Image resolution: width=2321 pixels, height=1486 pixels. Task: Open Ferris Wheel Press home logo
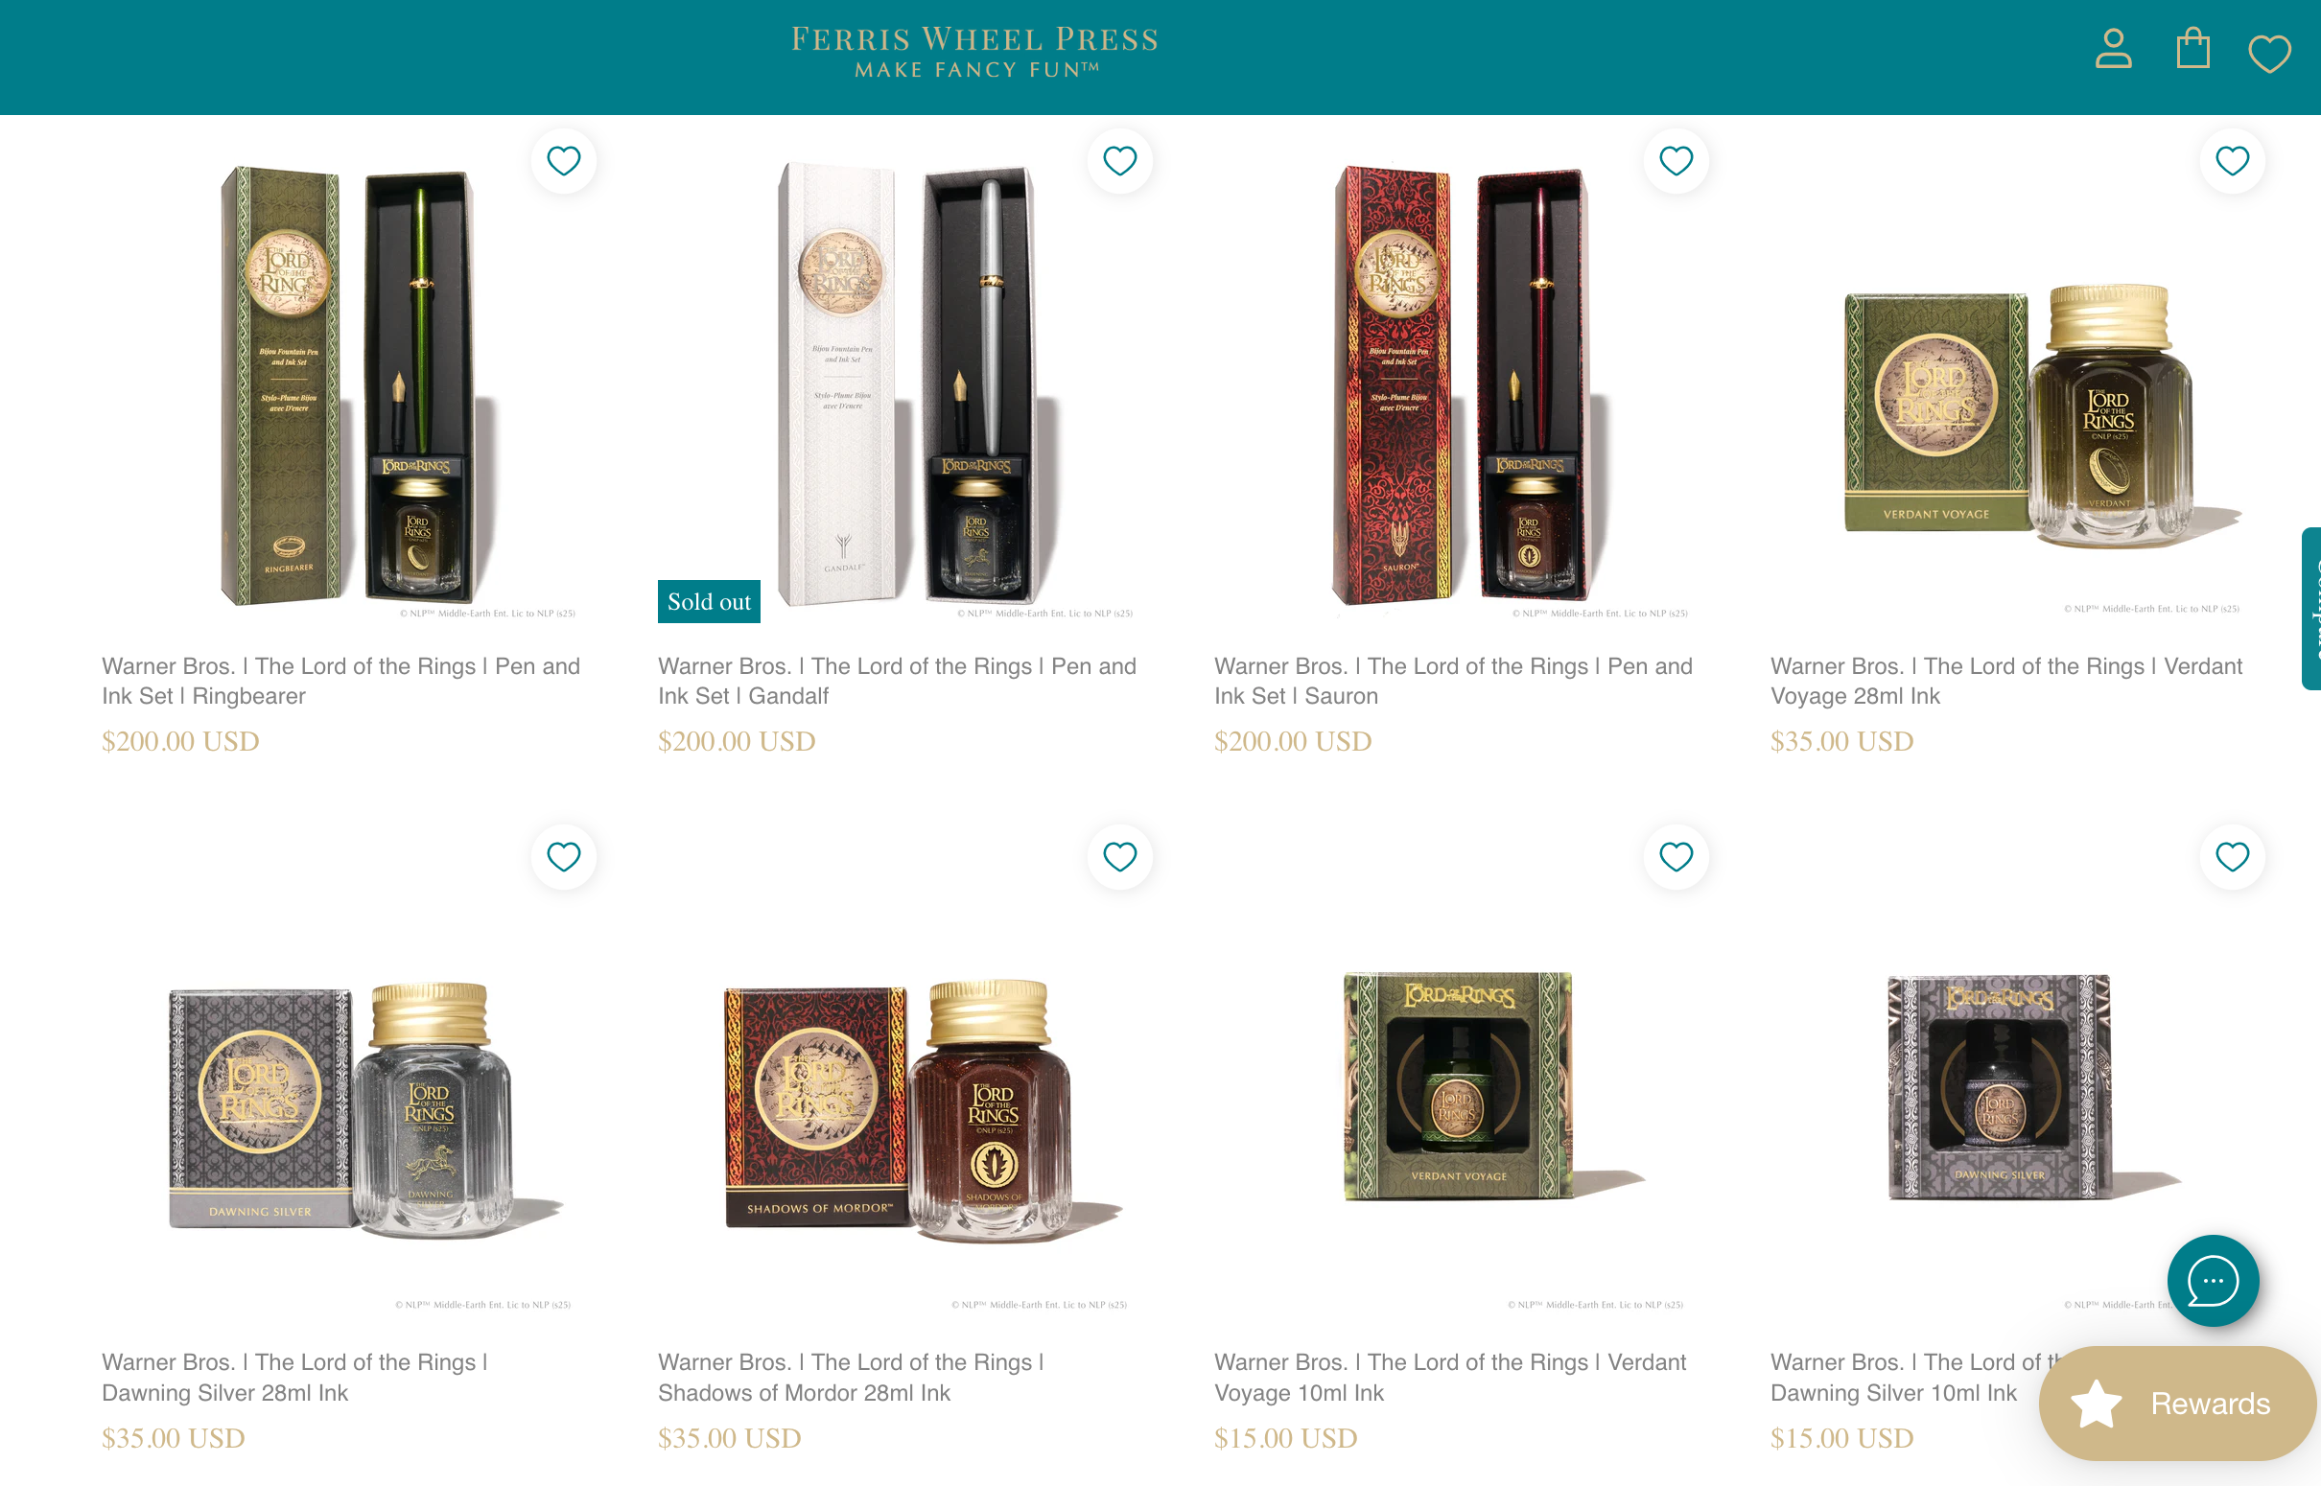pyautogui.click(x=974, y=51)
